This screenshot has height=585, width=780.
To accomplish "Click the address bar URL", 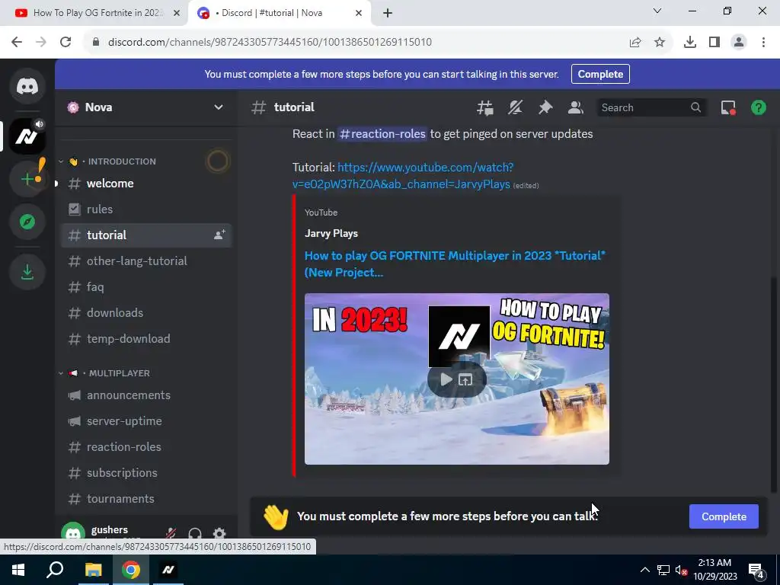I will click(270, 42).
